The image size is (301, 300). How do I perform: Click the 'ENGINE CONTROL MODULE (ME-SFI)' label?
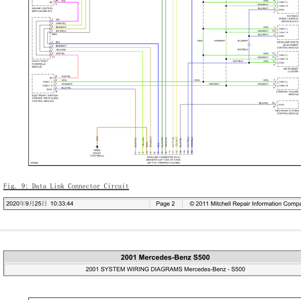coord(42,10)
